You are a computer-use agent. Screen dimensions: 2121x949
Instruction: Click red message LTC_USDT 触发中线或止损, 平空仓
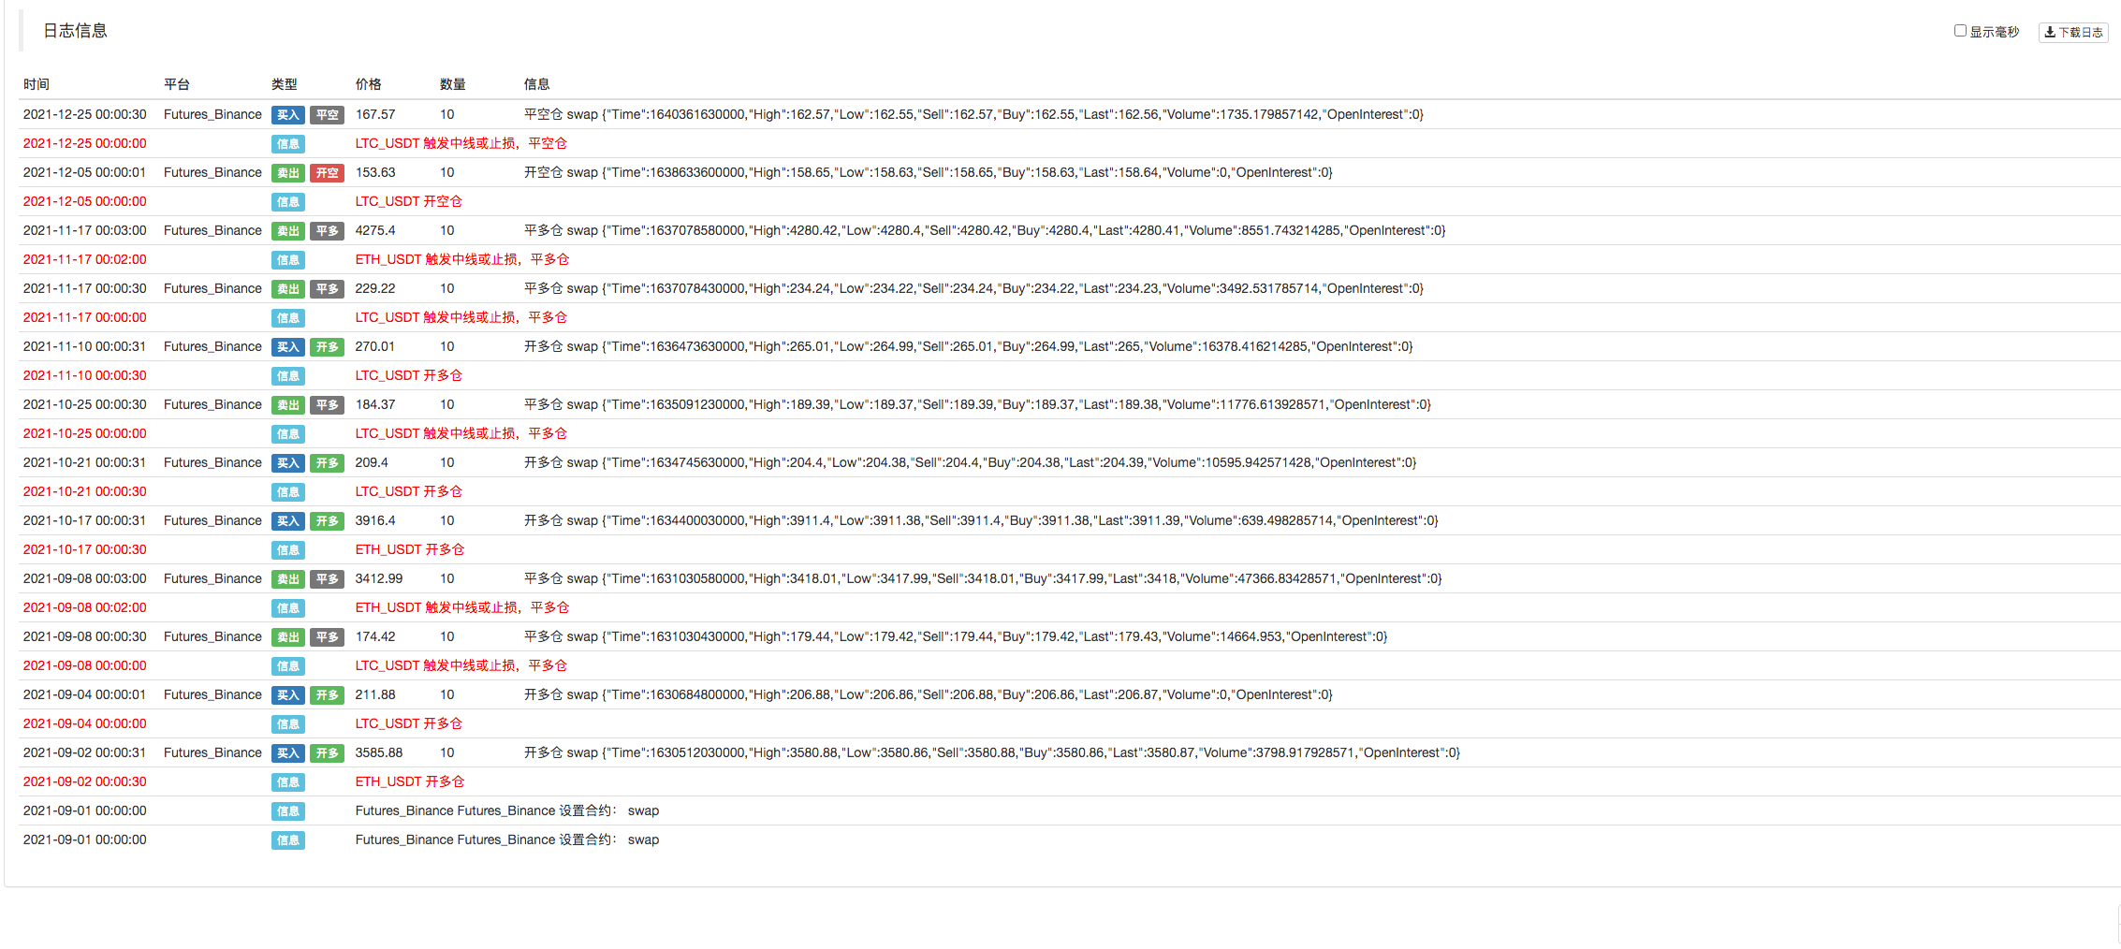tap(461, 143)
